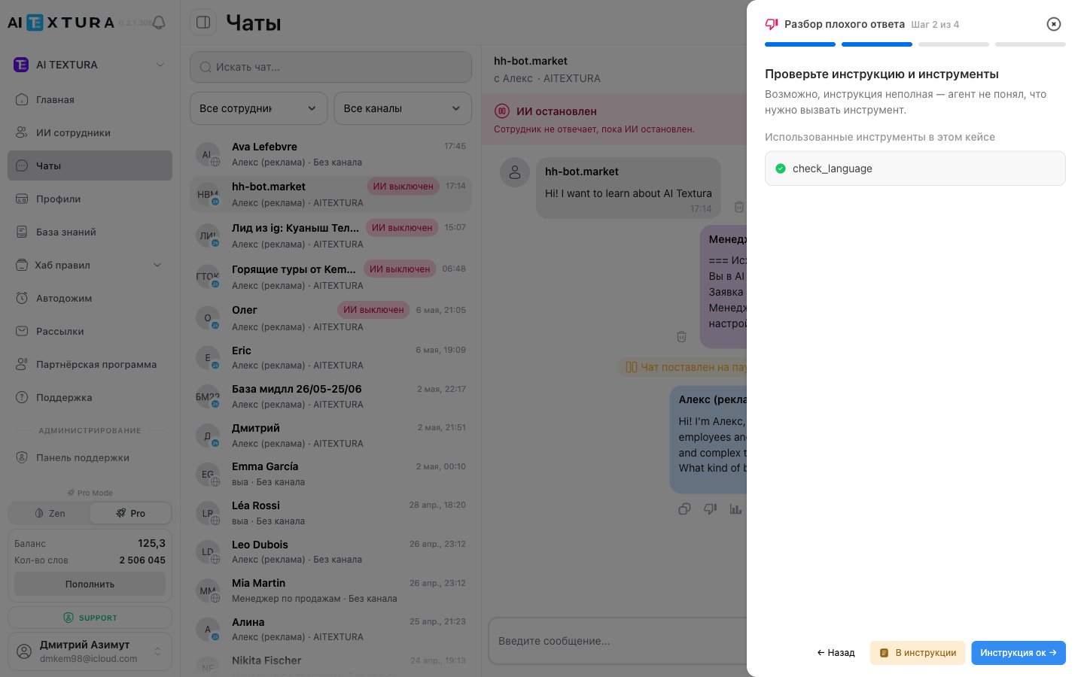This screenshot has height=677, width=1084.
Task: Delete the manager message with trash icon
Action: [681, 337]
